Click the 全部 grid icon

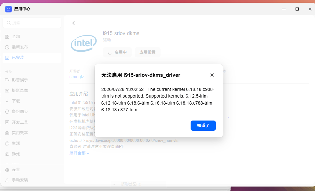coord(7,37)
